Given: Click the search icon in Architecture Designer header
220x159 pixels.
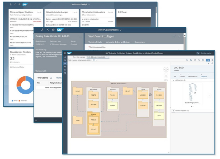Looking at the screenshot, I should (x=198, y=53).
